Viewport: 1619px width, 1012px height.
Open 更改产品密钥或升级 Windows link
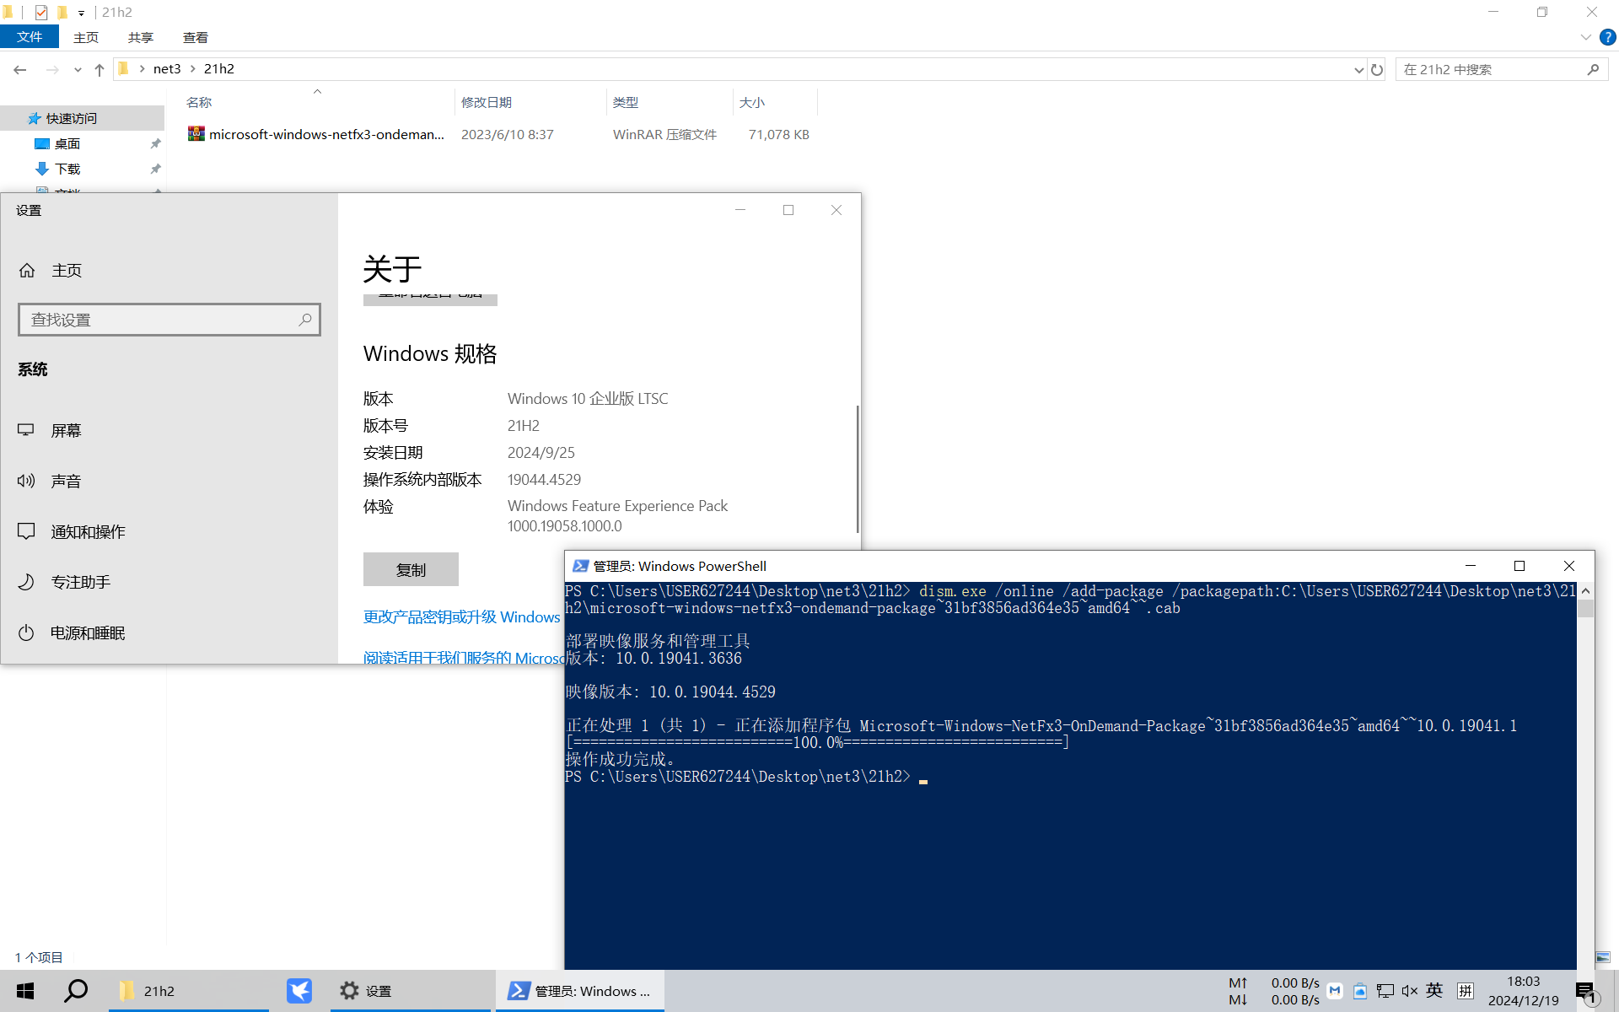pyautogui.click(x=461, y=616)
